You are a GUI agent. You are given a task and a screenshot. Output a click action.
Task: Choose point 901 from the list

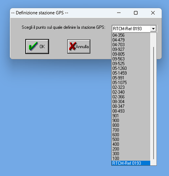pyautogui.click(x=131, y=116)
